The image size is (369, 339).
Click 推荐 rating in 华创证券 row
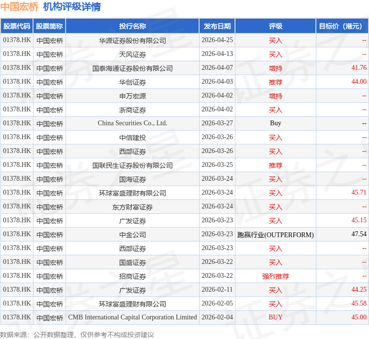(276, 82)
